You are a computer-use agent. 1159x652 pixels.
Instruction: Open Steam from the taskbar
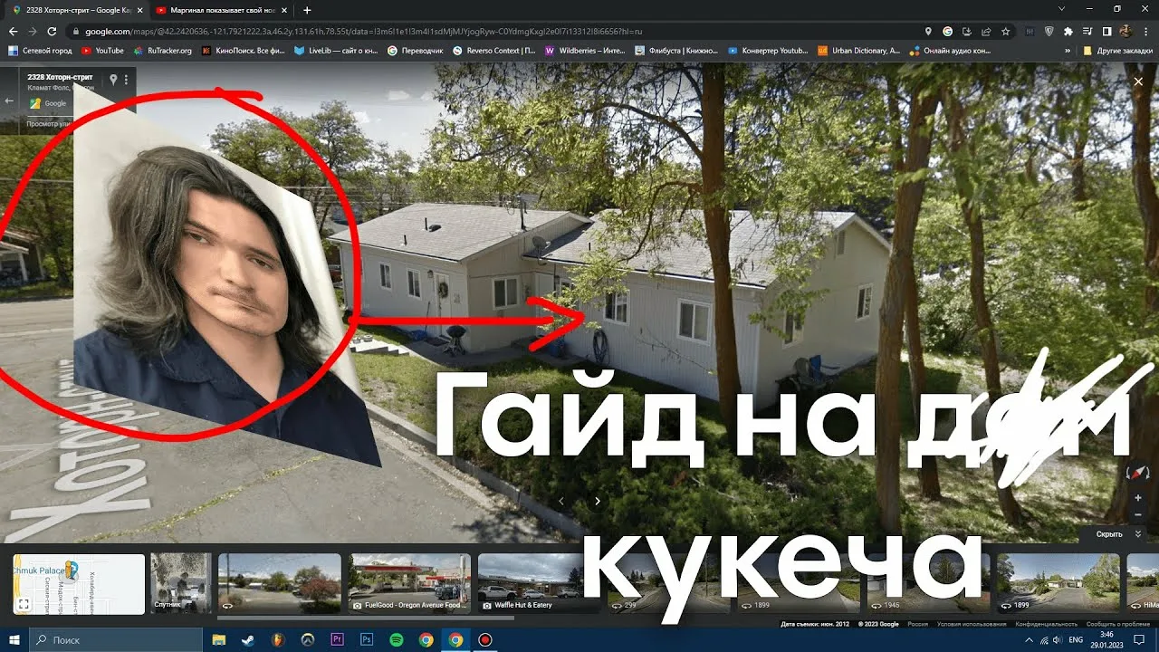pos(247,640)
